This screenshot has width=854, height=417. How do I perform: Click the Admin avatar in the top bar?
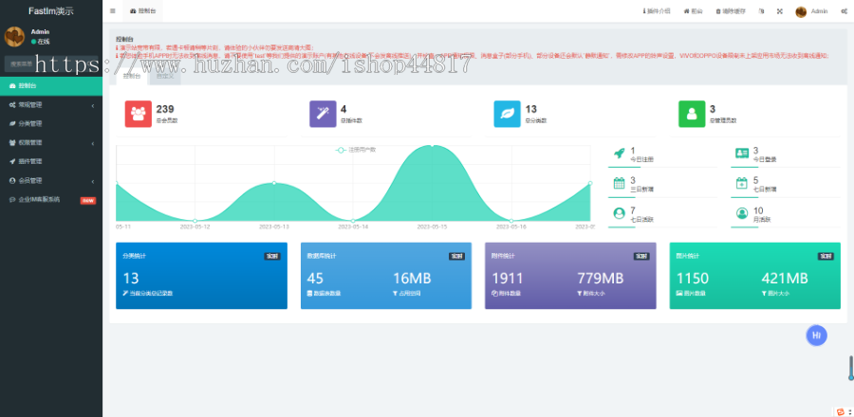pyautogui.click(x=801, y=11)
